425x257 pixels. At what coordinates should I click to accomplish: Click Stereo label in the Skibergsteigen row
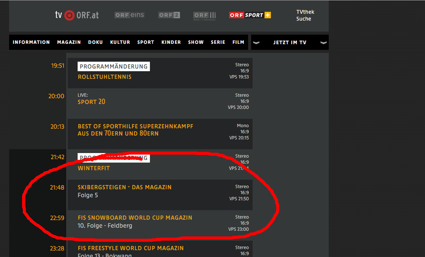(242, 187)
